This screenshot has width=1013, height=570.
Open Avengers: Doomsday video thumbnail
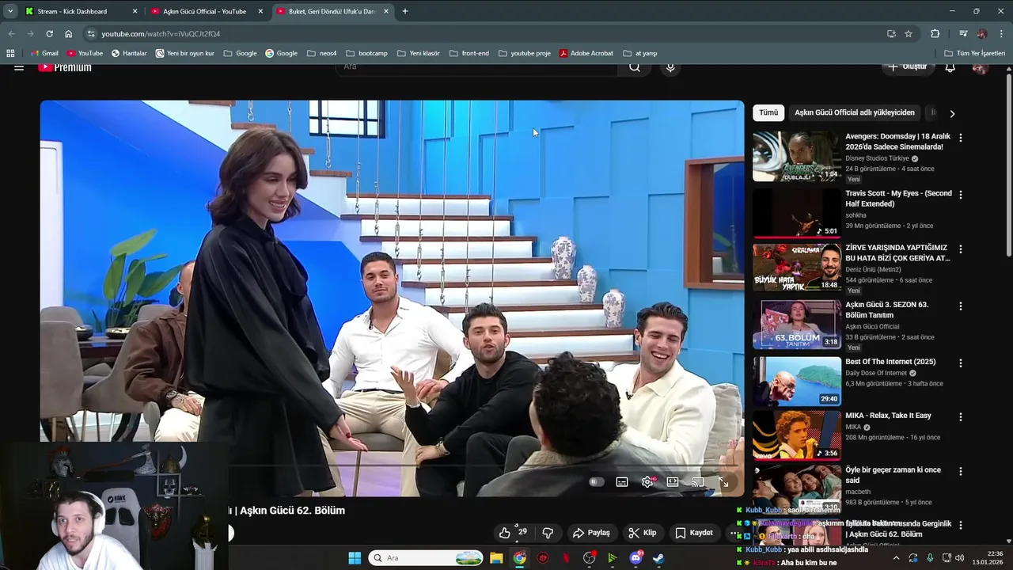tap(797, 157)
